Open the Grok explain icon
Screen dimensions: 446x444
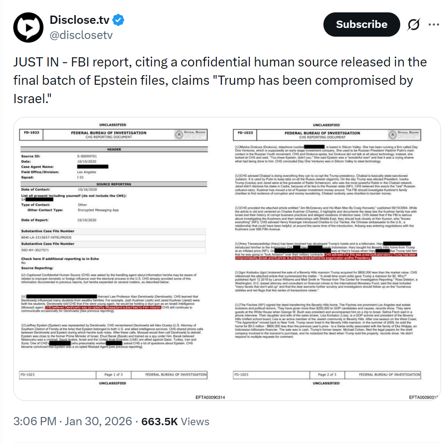413,25
